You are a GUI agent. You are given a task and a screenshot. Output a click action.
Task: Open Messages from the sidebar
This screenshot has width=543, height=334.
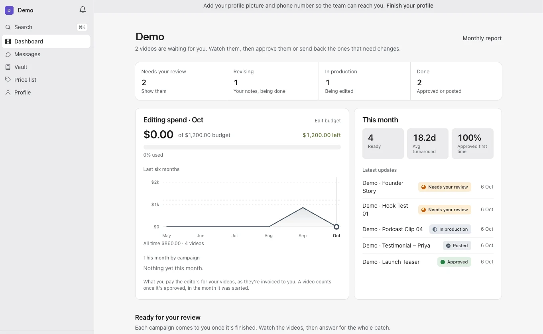pos(46,54)
